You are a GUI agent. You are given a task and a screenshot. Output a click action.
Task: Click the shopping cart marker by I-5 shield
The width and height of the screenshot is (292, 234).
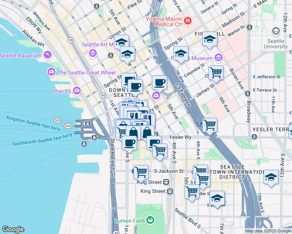210,126
